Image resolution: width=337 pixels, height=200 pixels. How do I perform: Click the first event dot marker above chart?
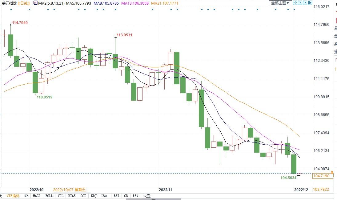click(10, 10)
